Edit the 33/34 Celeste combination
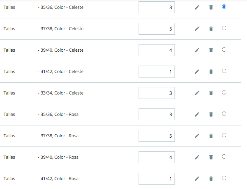This screenshot has height=189, width=247. 197,93
